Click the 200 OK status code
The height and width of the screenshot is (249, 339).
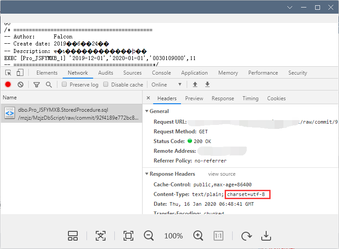tap(202, 141)
